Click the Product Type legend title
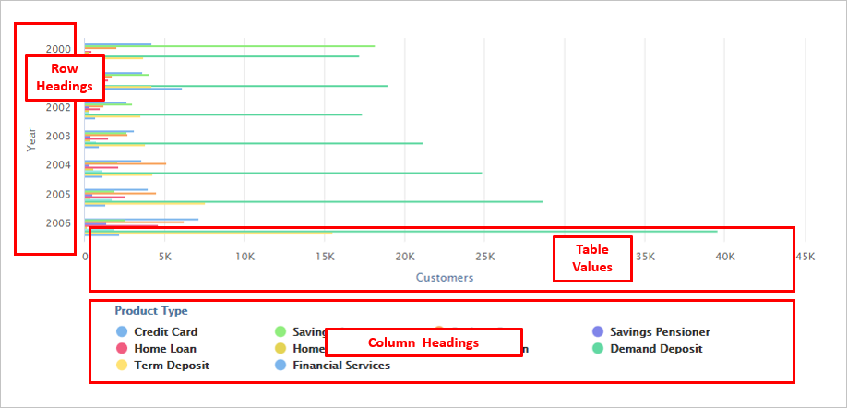Viewport: 847px width, 408px height. click(x=151, y=311)
